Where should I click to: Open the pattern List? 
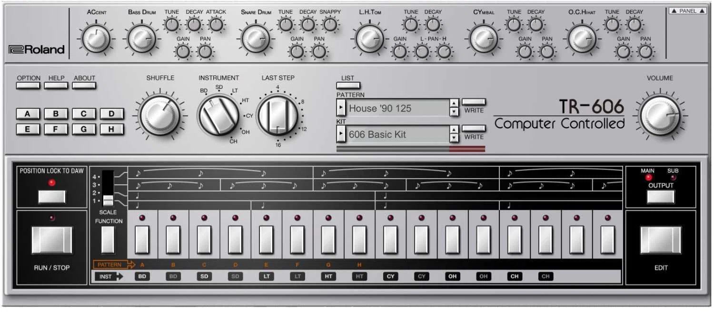pos(348,86)
